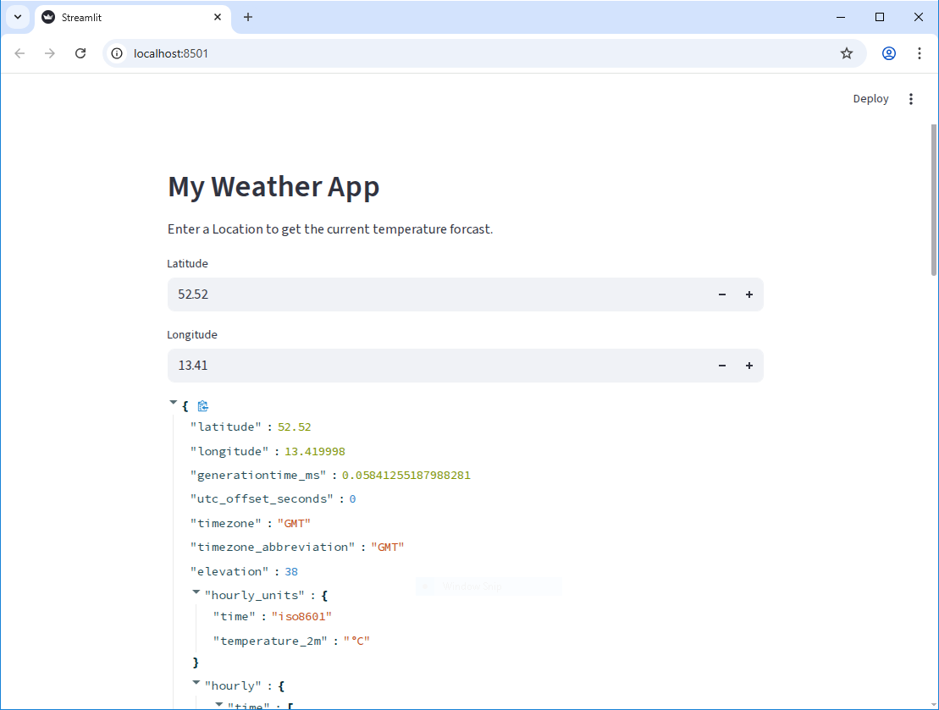Decrement the Latitude value with minus stepper
The height and width of the screenshot is (710, 939).
[x=721, y=294]
